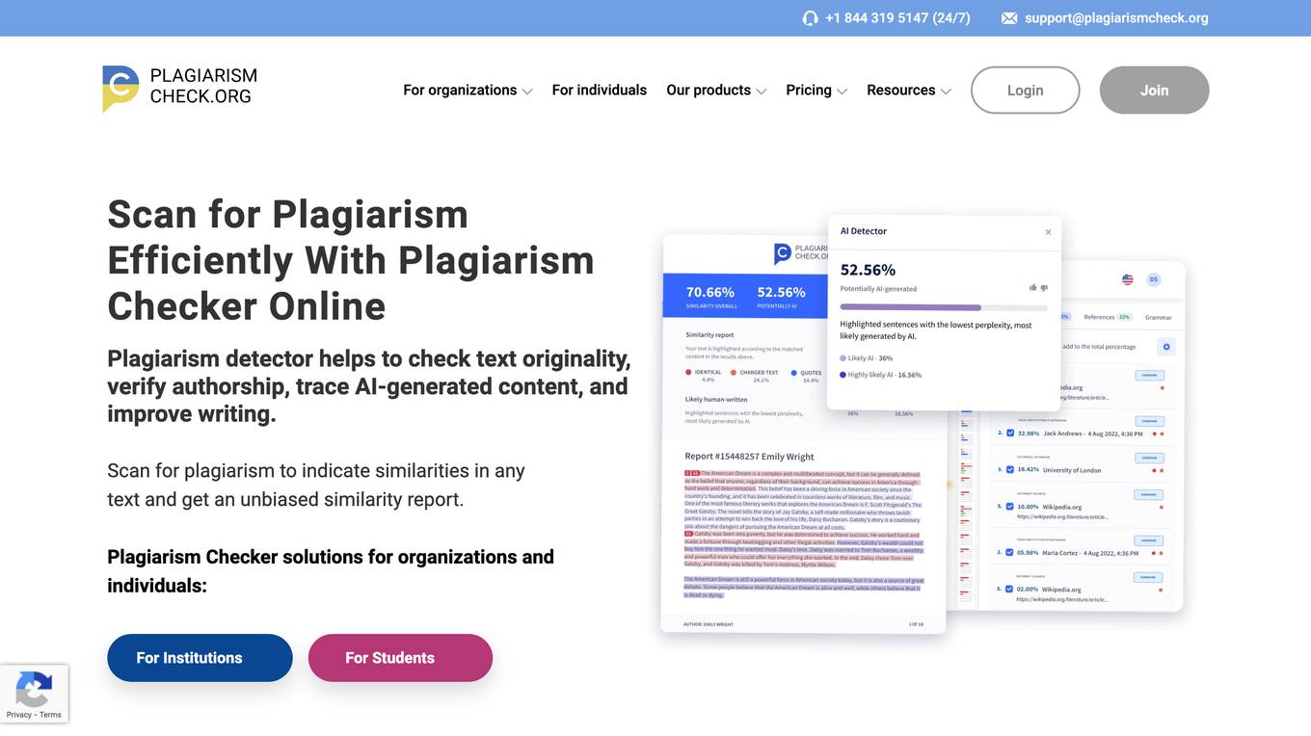Click the Author: Emily Wright footer text
1311x736 pixels.
click(709, 624)
